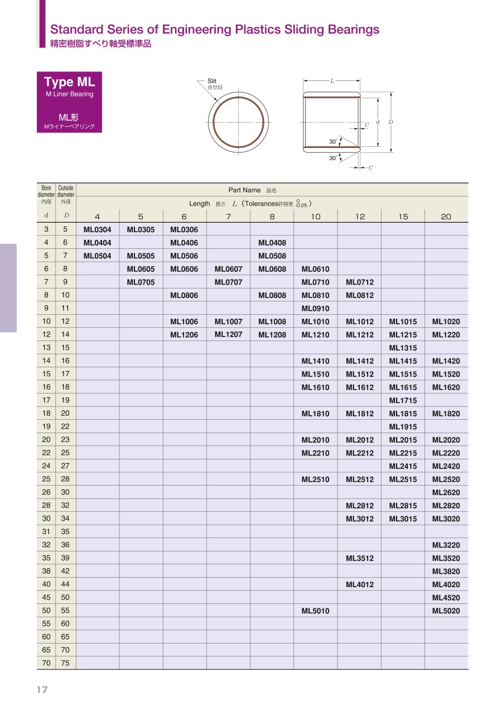
Task: Pick part name ML4520
Action: 446,598
